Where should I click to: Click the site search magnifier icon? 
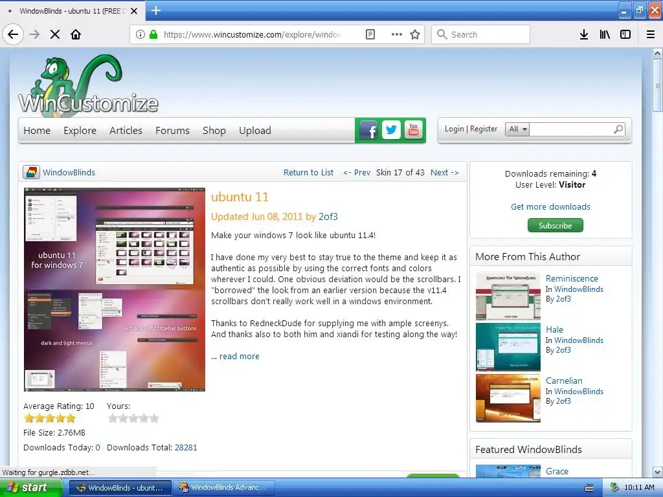tap(618, 129)
